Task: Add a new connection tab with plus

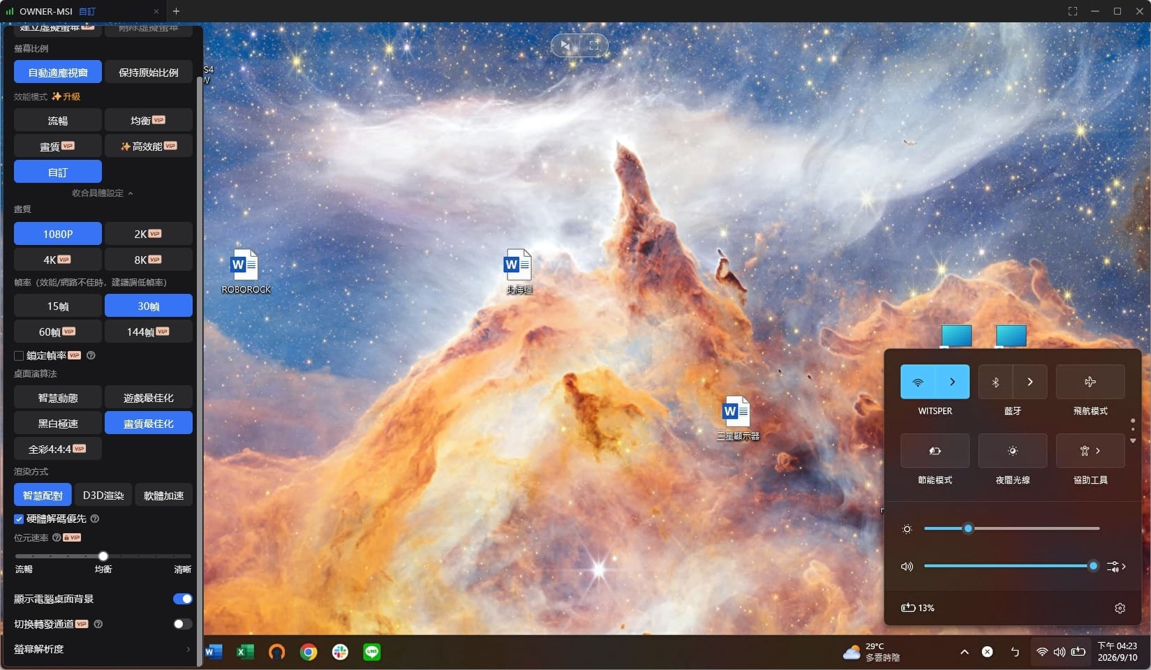Action: [x=176, y=11]
